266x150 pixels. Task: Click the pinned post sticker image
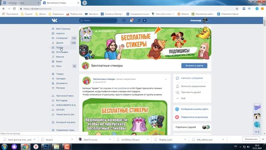point(125,117)
